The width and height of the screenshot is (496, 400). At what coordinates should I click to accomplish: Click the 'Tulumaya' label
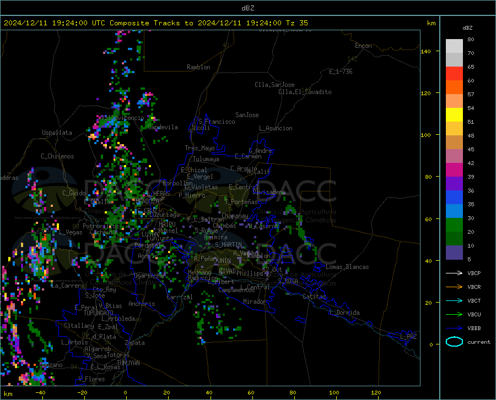(x=206, y=159)
